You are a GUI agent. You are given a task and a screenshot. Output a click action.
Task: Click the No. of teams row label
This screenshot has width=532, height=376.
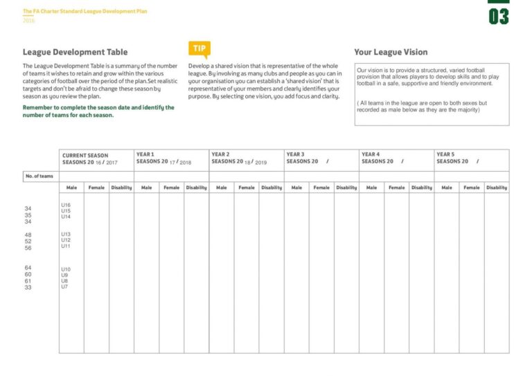pos(39,176)
